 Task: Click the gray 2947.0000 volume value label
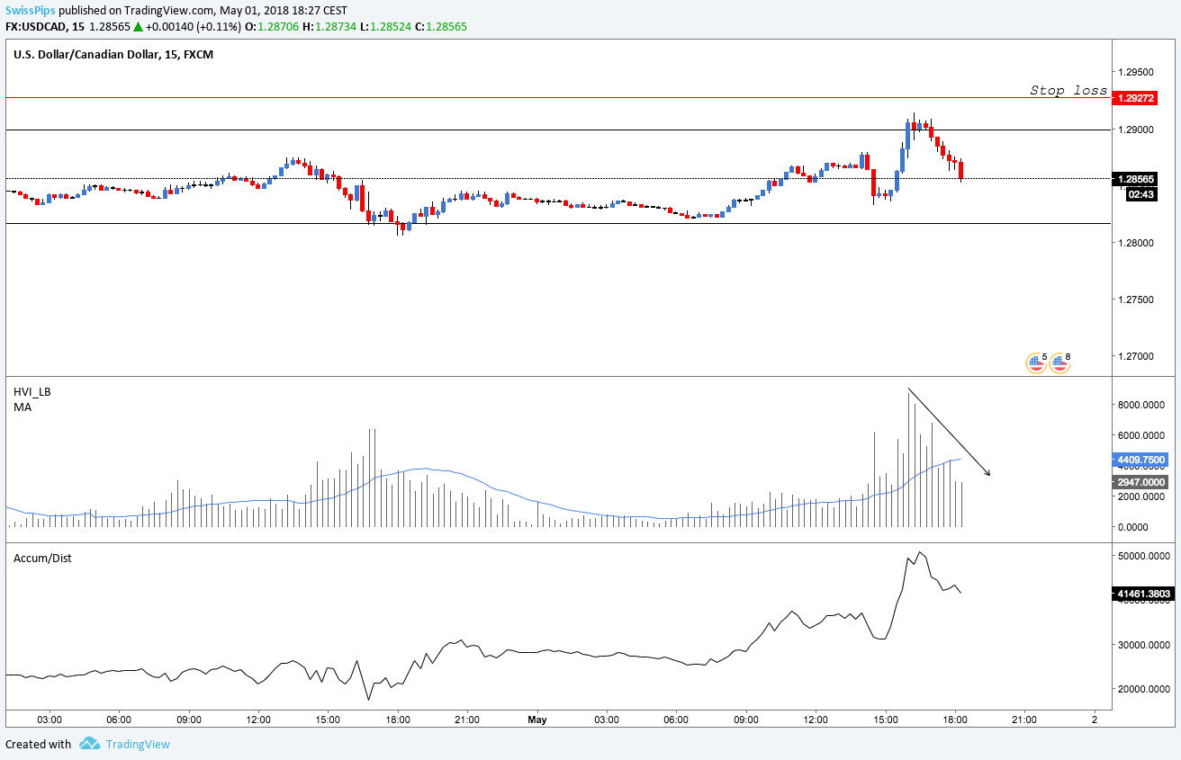(x=1140, y=482)
